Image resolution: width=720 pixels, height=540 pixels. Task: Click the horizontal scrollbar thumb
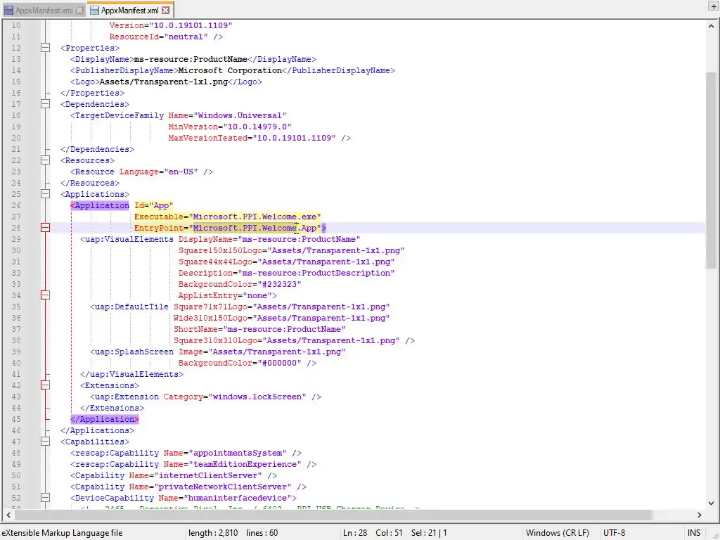pyautogui.click(x=333, y=515)
